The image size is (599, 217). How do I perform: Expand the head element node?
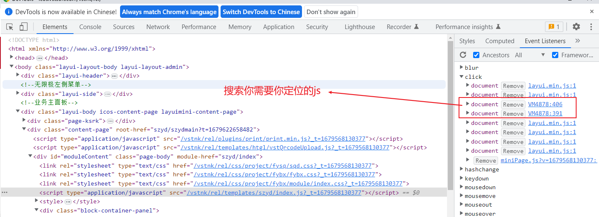(x=12, y=58)
